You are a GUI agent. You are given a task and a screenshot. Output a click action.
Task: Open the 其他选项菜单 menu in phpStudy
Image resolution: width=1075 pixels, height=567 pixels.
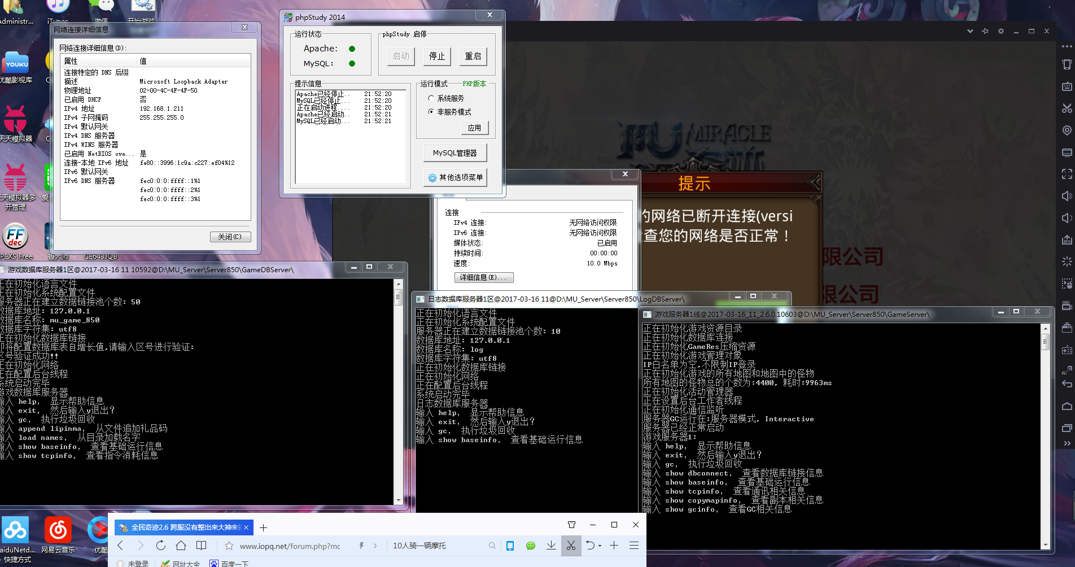click(455, 177)
